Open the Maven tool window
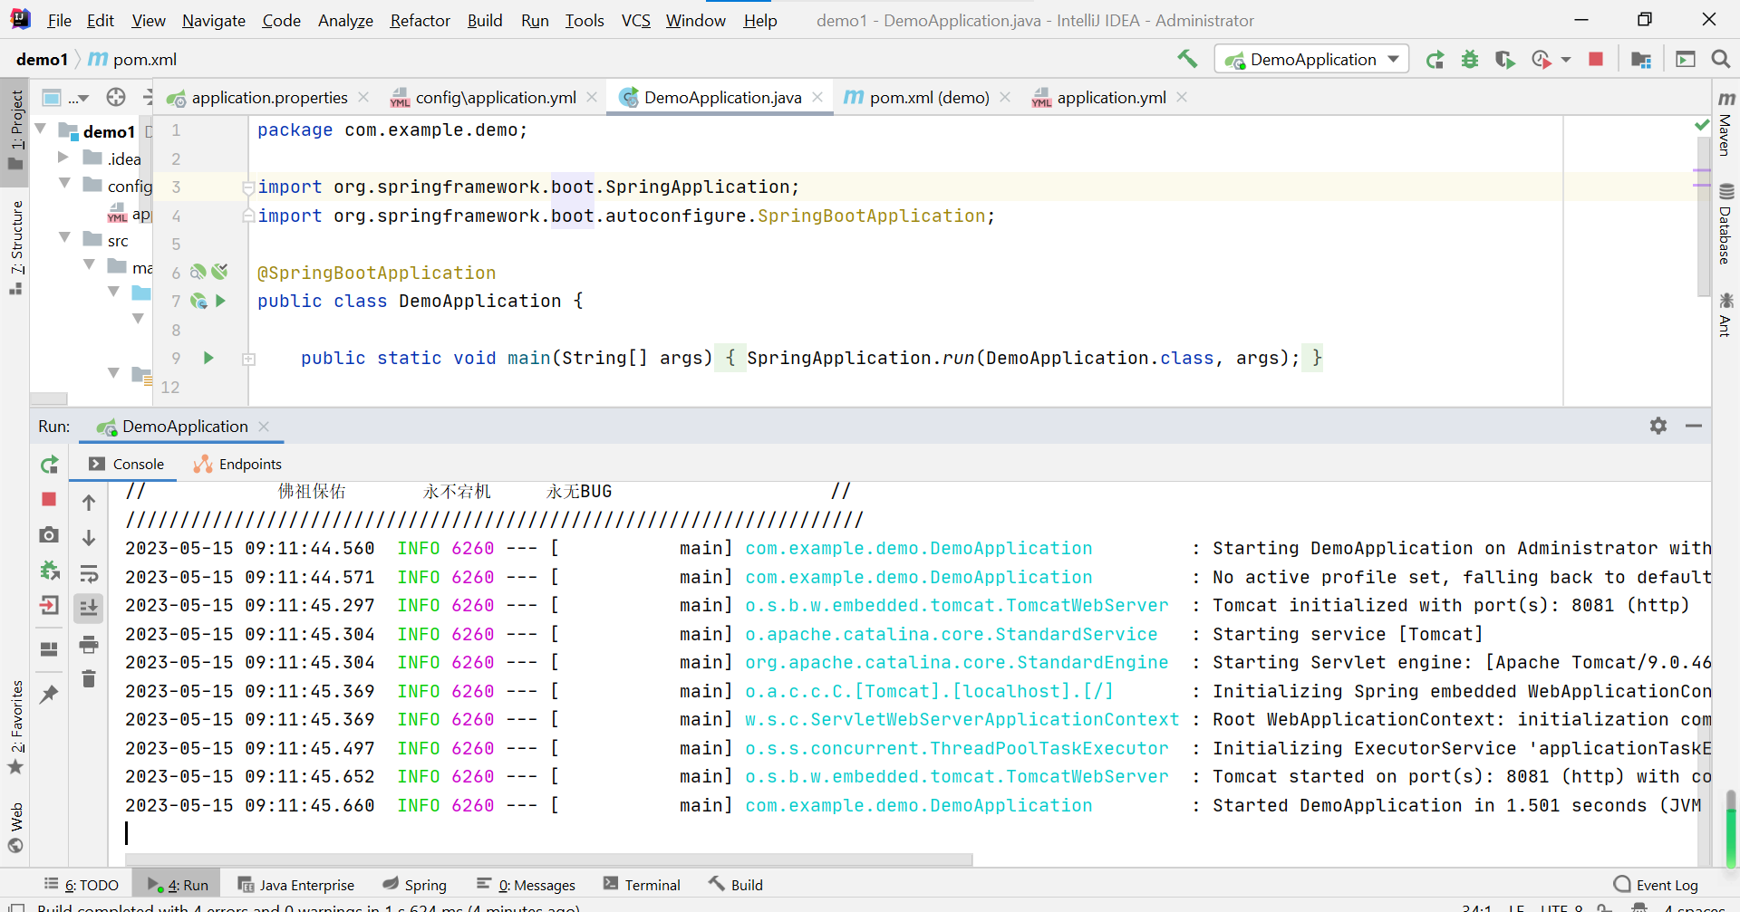 pos(1725,124)
